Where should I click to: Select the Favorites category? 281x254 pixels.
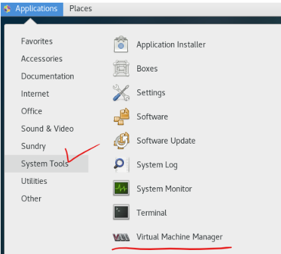click(x=37, y=41)
